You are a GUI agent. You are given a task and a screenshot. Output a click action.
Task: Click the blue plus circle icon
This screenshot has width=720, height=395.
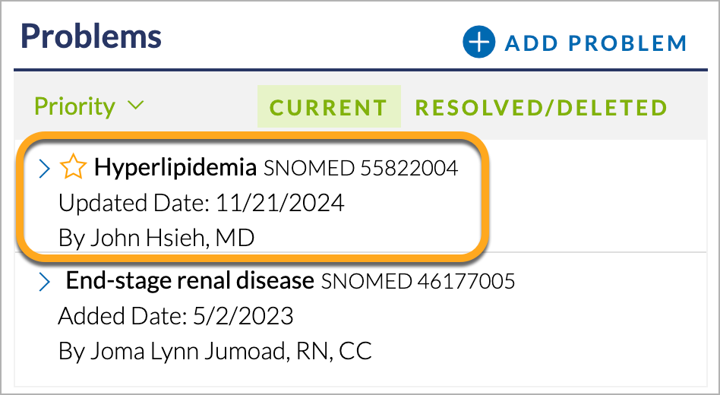pos(478,42)
